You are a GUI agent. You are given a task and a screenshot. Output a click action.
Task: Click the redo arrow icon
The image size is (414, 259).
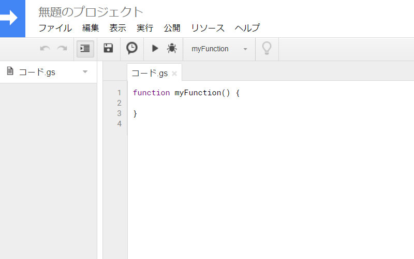[x=62, y=49]
